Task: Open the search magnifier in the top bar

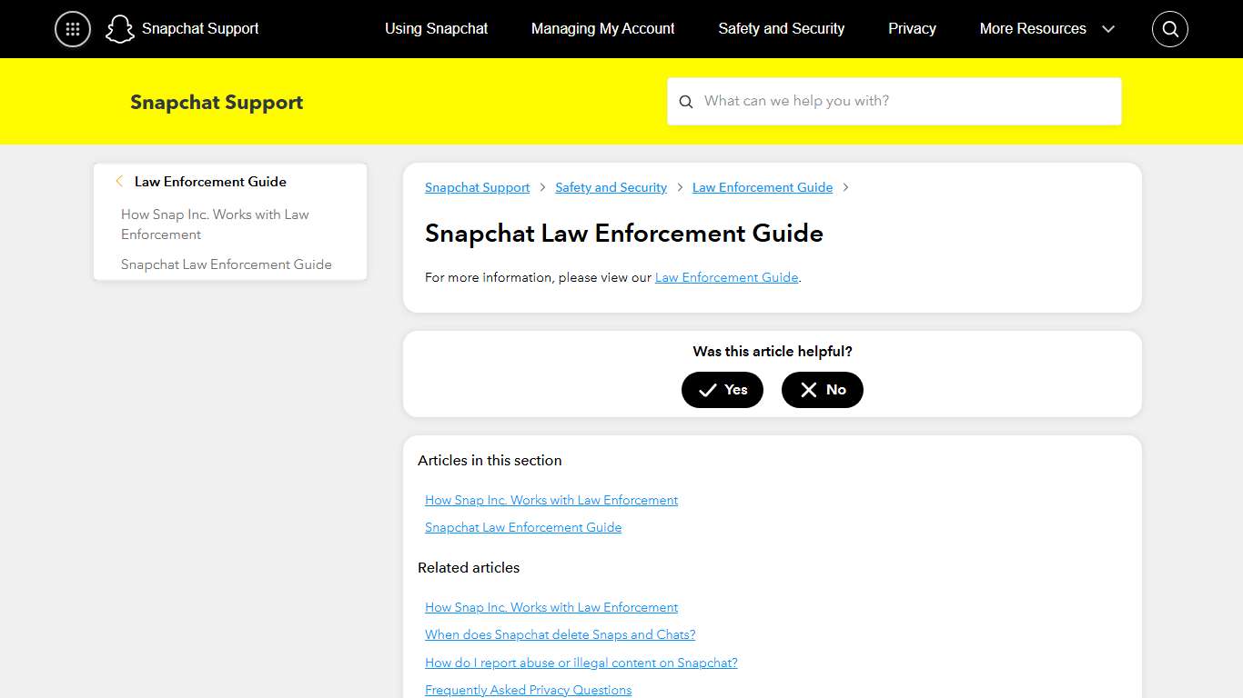Action: click(x=1169, y=28)
